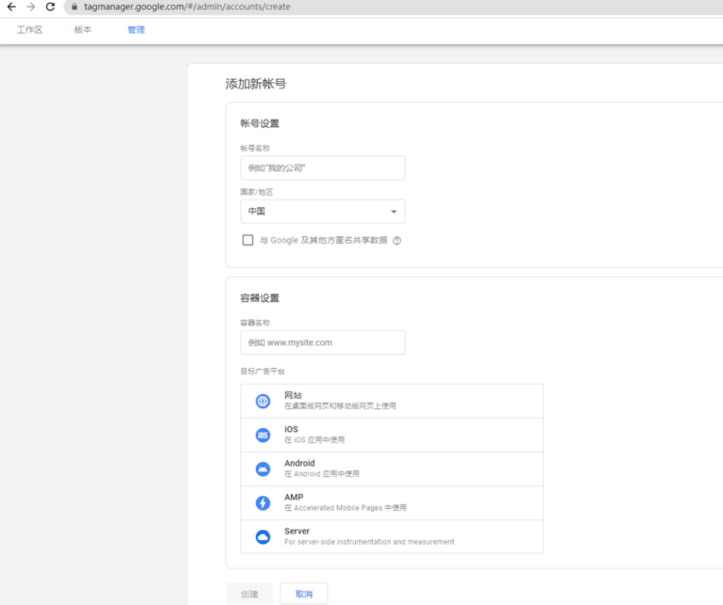Click the 目标广告平台 label
The image size is (723, 605).
coord(263,372)
